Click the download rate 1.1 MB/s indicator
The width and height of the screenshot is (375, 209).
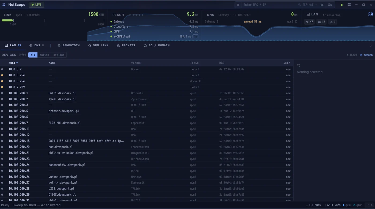click(313, 205)
